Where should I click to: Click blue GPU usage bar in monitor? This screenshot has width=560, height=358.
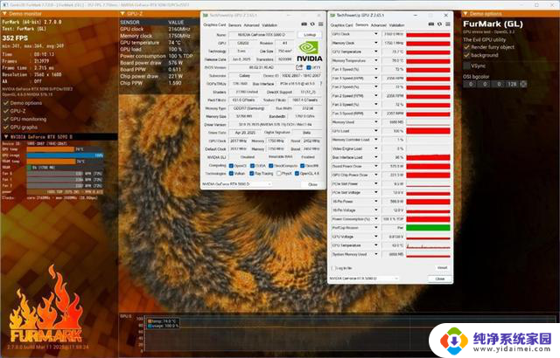(x=65, y=155)
